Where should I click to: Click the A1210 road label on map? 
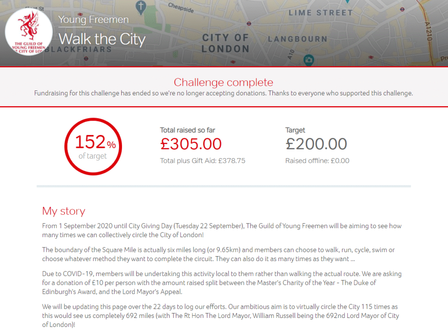(x=428, y=31)
